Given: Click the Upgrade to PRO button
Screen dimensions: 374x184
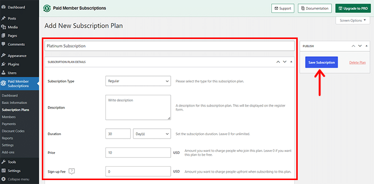Looking at the screenshot, I should coord(353,8).
